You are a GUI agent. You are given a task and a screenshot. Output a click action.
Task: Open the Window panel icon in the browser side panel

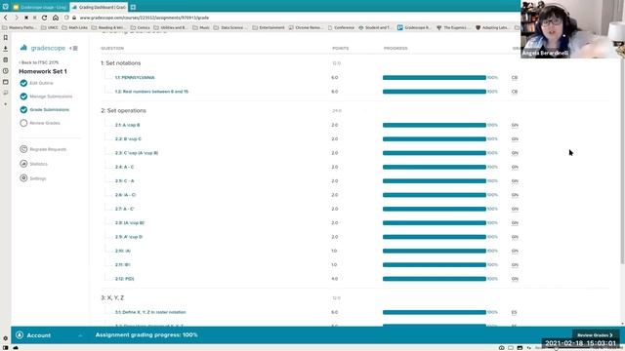click(5, 82)
